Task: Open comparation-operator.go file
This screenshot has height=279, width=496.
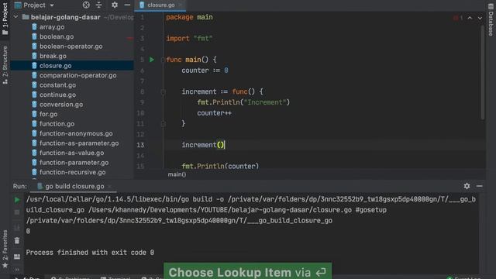Action: (77, 75)
